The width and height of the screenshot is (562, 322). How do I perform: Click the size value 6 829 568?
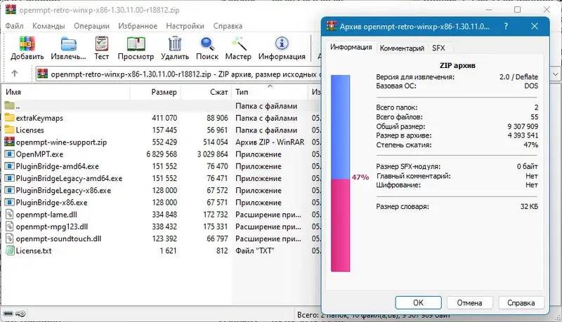click(x=162, y=154)
